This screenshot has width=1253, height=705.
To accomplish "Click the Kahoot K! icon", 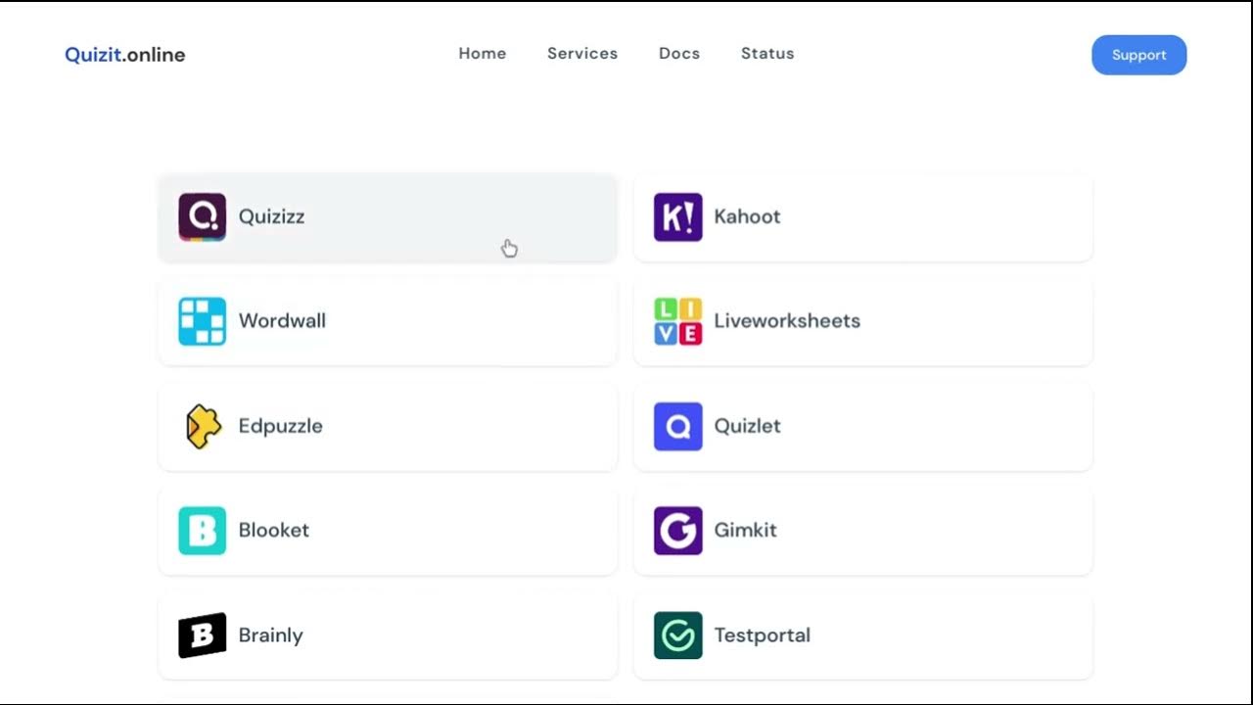I will point(677,217).
